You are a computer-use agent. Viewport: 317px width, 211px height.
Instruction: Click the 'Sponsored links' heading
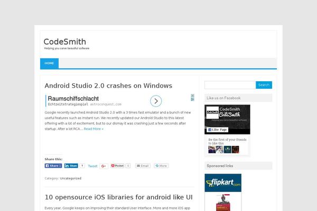(220, 166)
